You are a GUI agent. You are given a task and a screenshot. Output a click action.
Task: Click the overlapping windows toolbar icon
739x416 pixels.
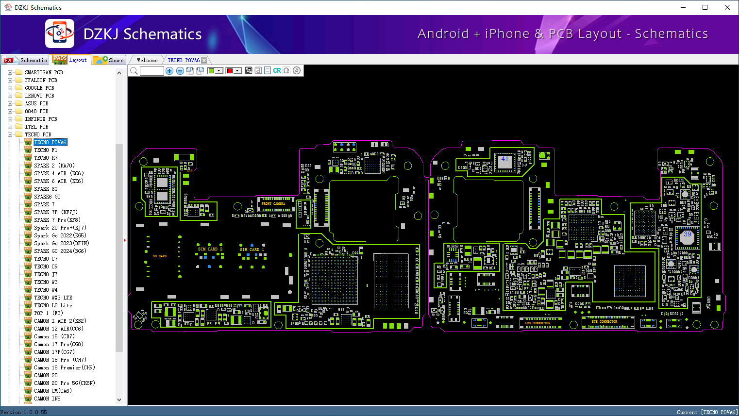(x=249, y=71)
